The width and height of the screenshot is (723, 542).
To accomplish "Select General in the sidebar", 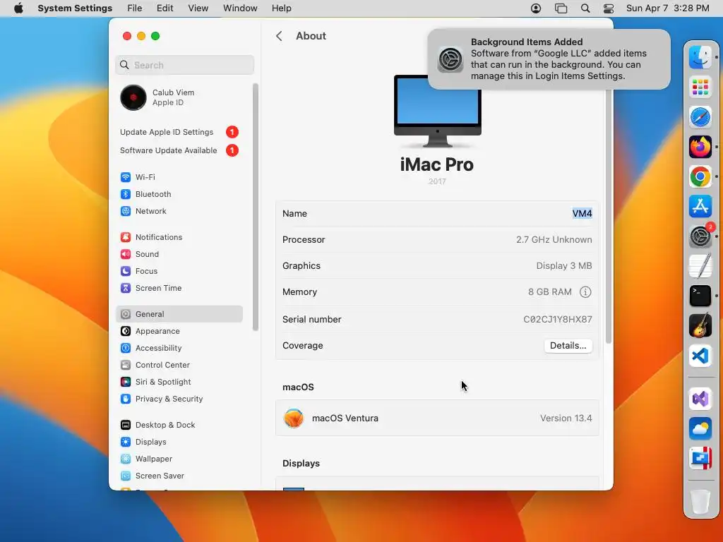I will 179,314.
